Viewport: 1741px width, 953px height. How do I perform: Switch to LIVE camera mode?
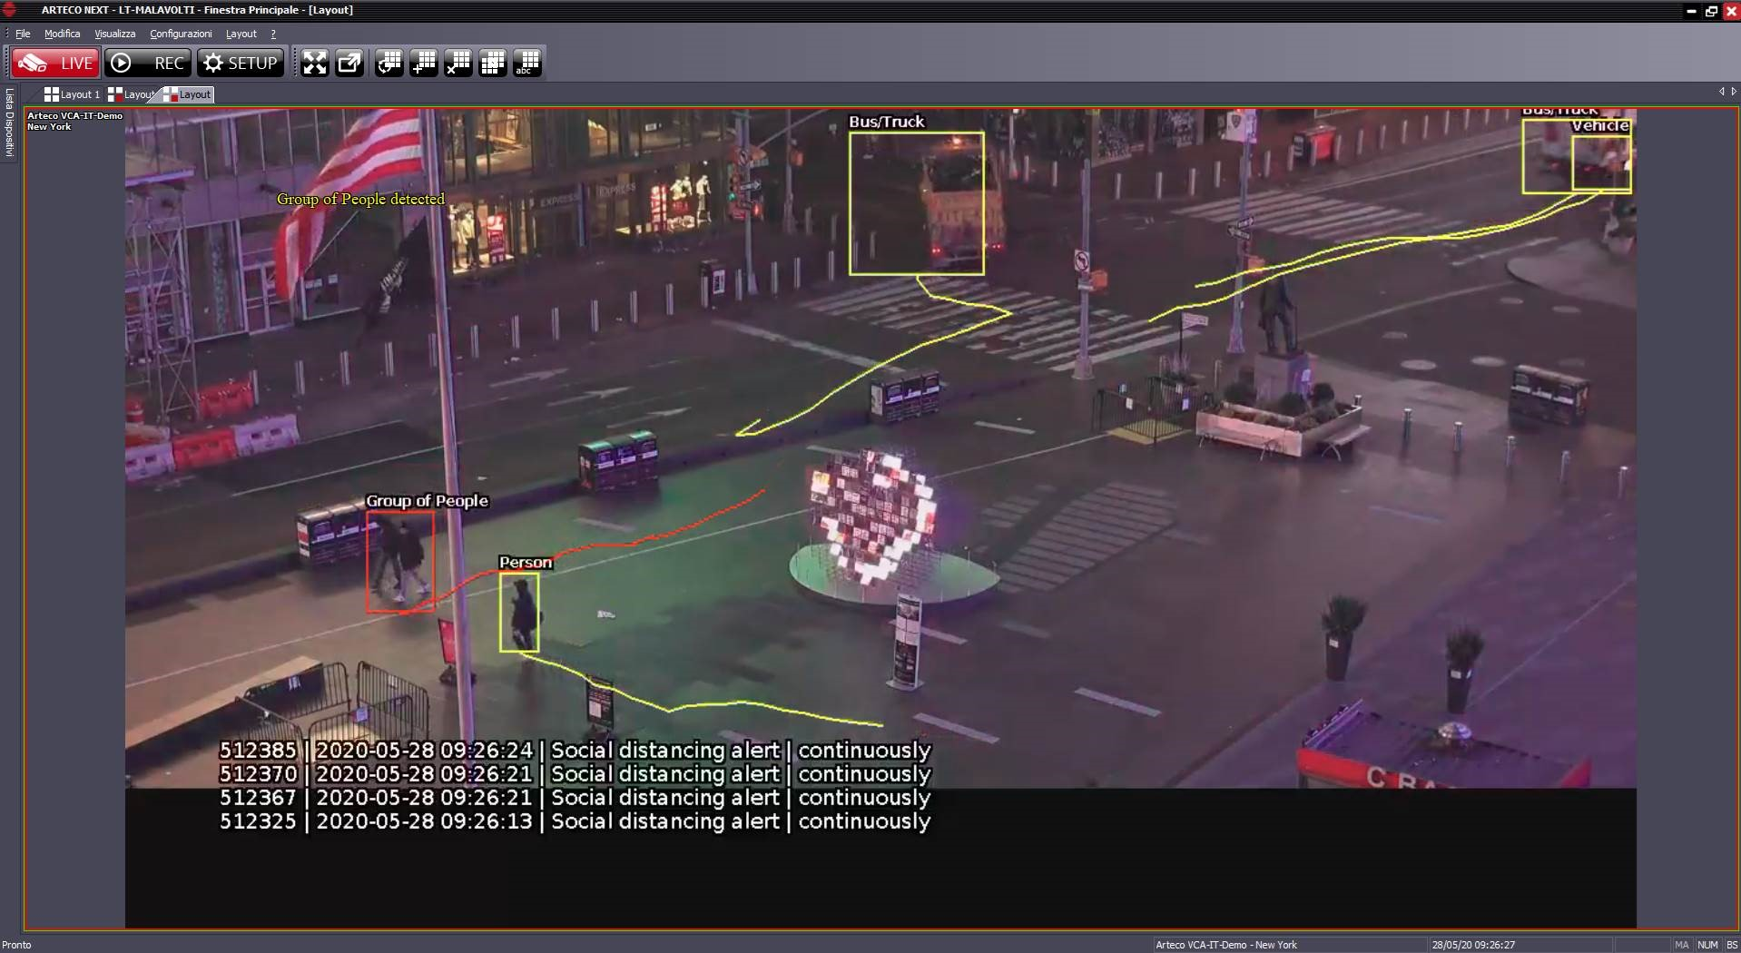[x=55, y=63]
